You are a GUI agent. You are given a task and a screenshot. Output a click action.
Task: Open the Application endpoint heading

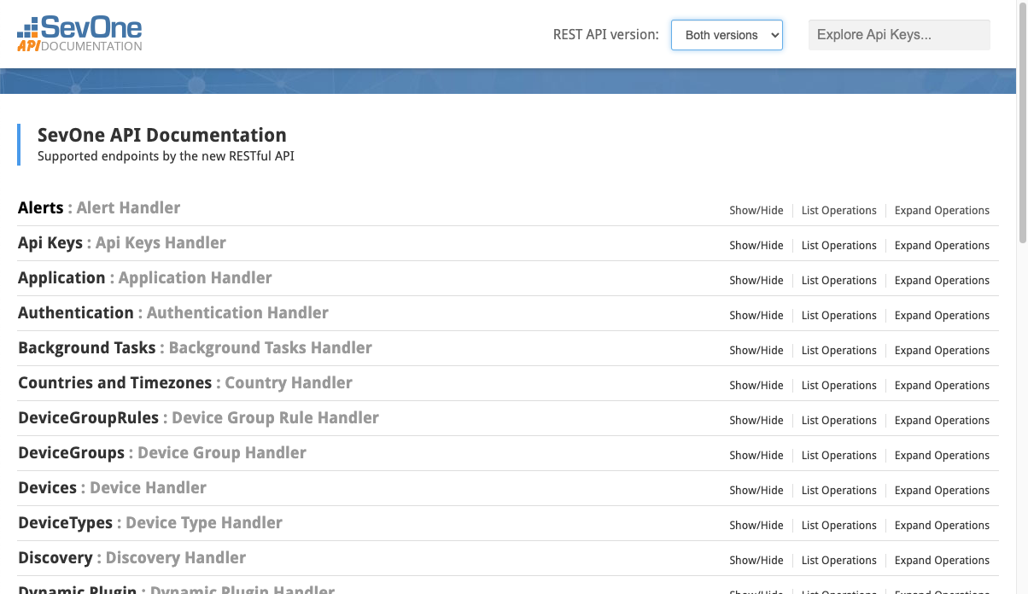click(61, 277)
